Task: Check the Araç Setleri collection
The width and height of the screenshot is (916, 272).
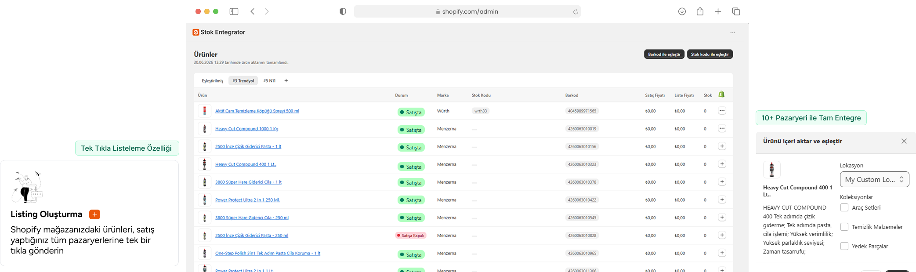Action: (x=844, y=207)
